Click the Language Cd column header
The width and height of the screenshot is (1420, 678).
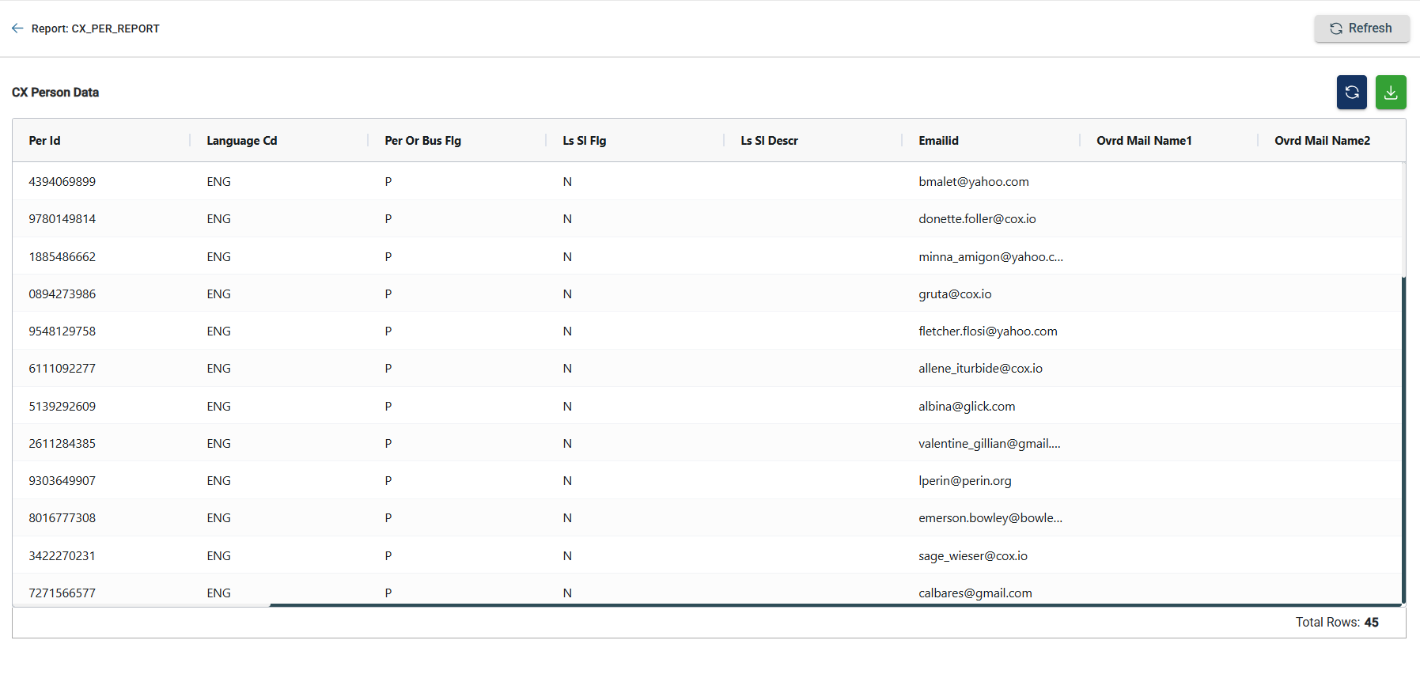point(241,141)
